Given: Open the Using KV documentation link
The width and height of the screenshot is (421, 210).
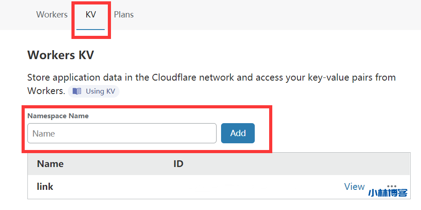Looking at the screenshot, I should pos(100,91).
